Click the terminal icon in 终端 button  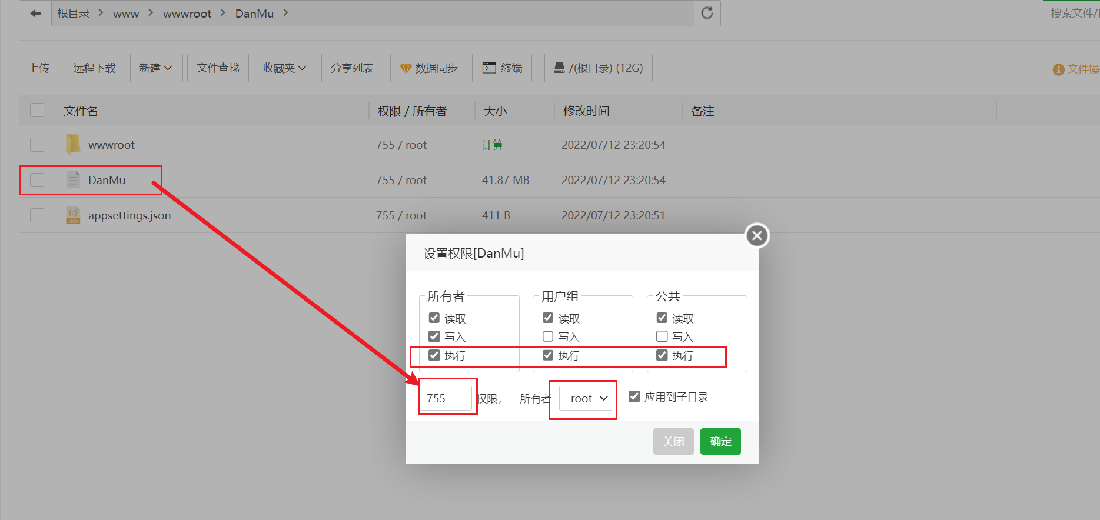[489, 68]
